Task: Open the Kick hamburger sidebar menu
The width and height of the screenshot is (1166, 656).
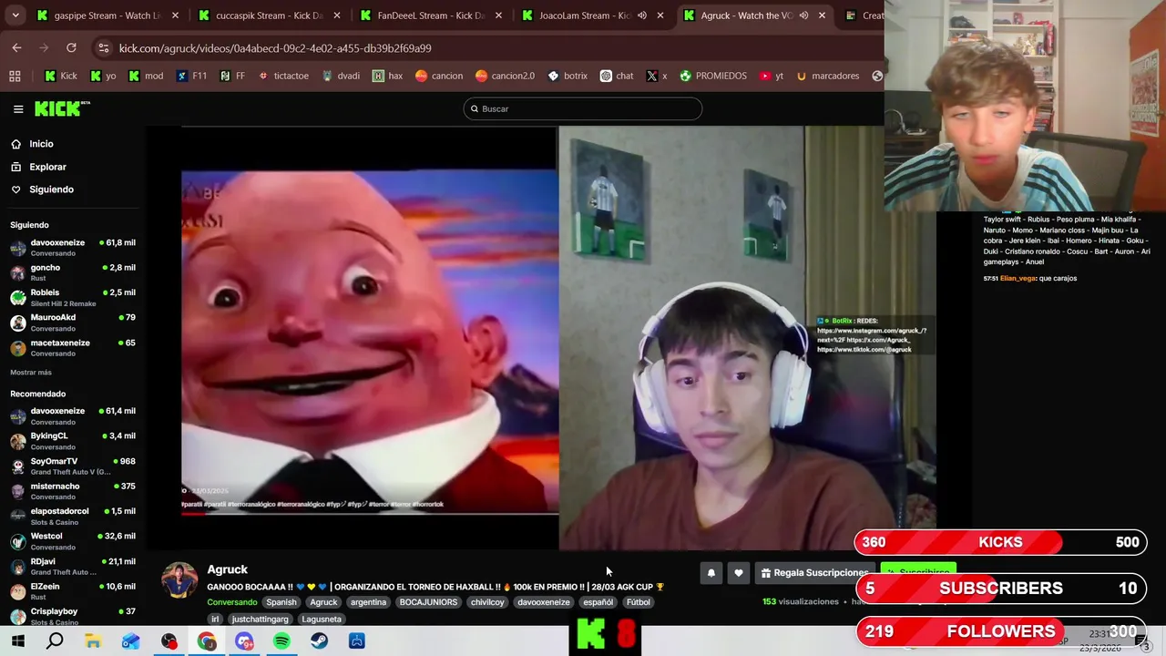Action: coord(18,108)
